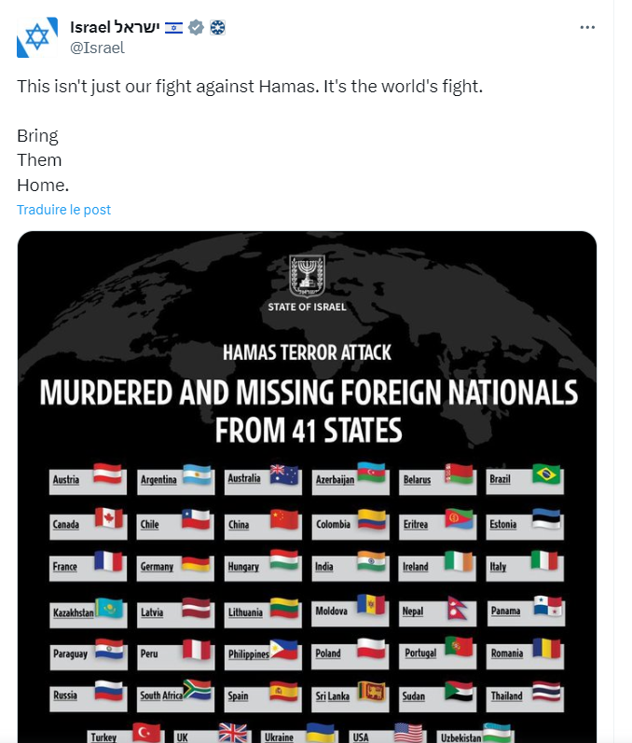Click the Brazil flag in the image
Screen dimensions: 632x743
[x=546, y=474]
